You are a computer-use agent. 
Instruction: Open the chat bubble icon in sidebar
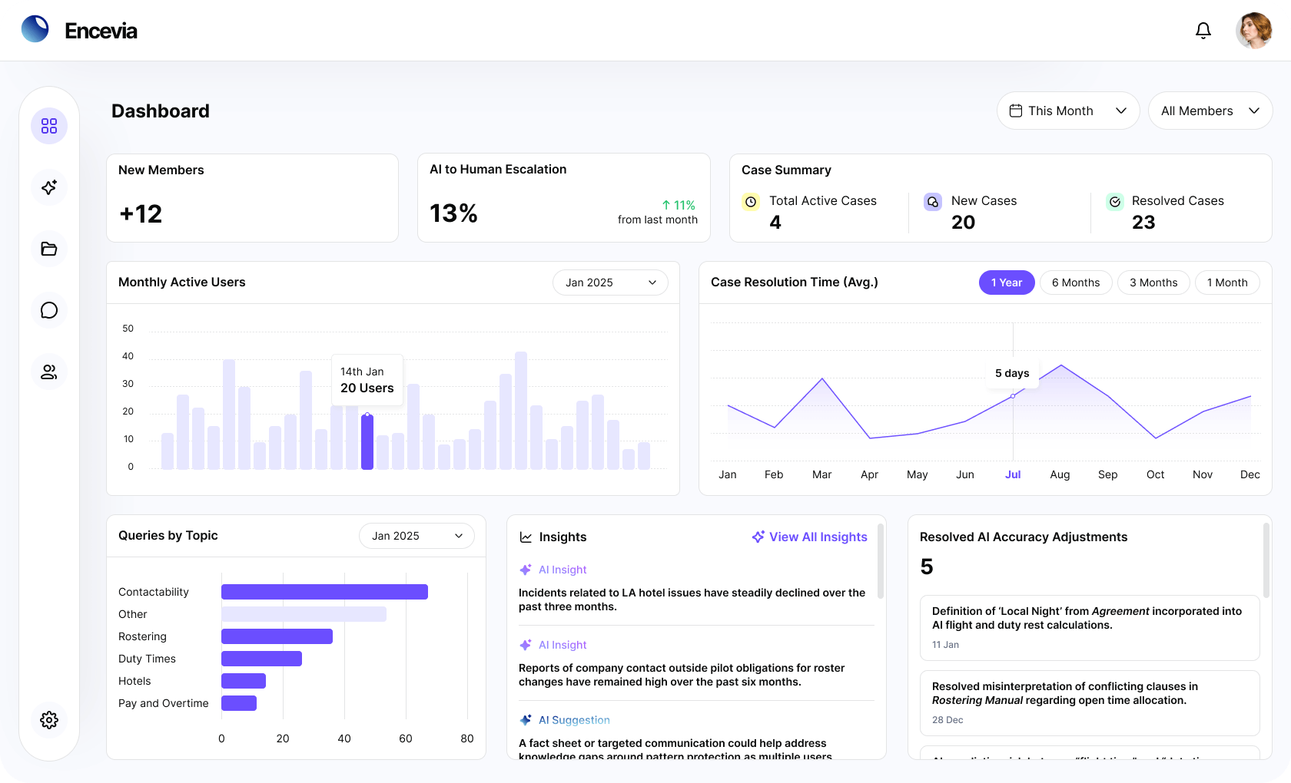(x=49, y=310)
